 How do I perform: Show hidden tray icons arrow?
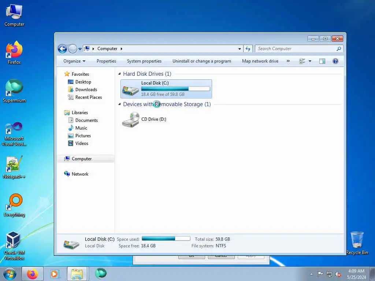311,274
